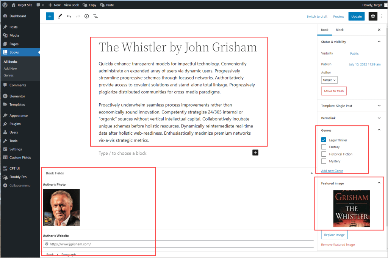Open Plugins in the admin sidebar
The image size is (388, 258).
coord(15,124)
